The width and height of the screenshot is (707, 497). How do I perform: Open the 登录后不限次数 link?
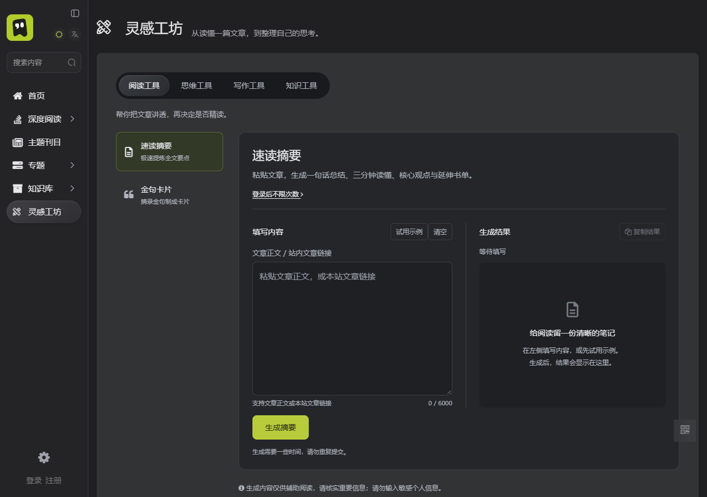pyautogui.click(x=278, y=194)
